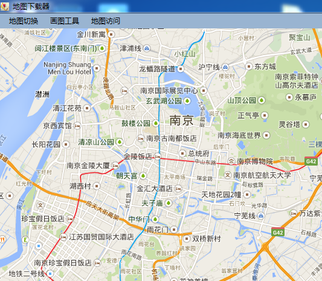This screenshot has width=322, height=281.
Task: Click the railway icon beside 津浦线
Action: (147, 48)
